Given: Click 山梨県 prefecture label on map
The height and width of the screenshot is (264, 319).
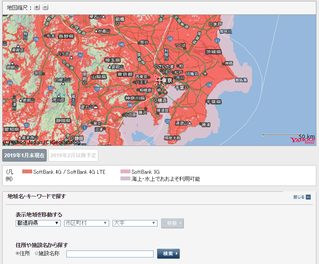Looking at the screenshot, I should pyautogui.click(x=99, y=77).
